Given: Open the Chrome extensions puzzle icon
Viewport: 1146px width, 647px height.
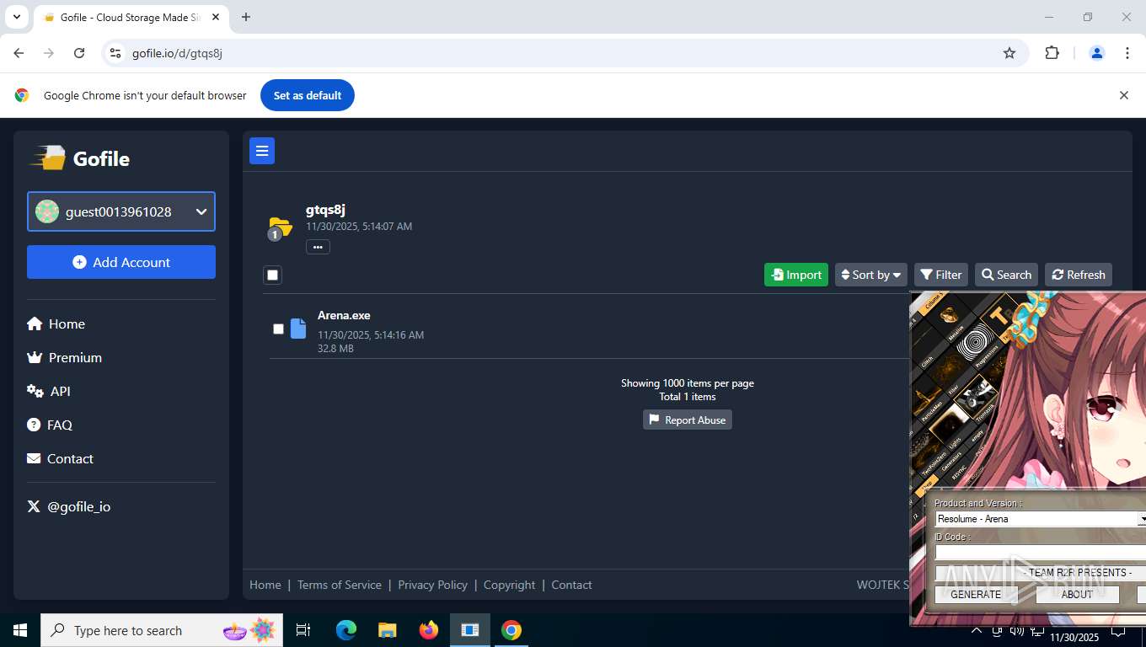Looking at the screenshot, I should point(1052,53).
